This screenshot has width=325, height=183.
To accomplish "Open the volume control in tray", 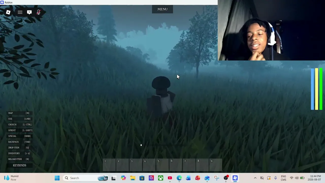I will click(x=297, y=178).
